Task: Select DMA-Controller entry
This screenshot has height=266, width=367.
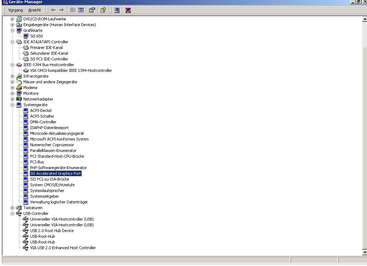Action: (43, 122)
